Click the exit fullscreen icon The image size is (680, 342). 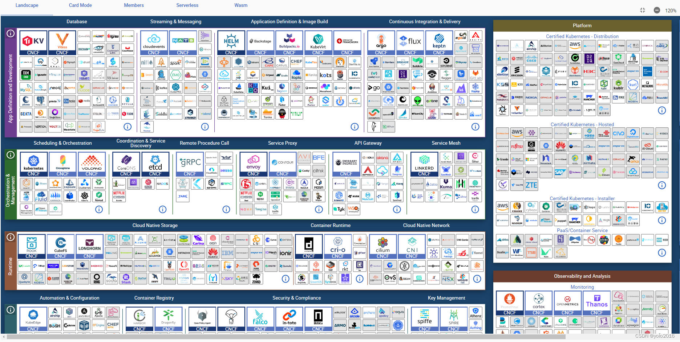(x=643, y=10)
